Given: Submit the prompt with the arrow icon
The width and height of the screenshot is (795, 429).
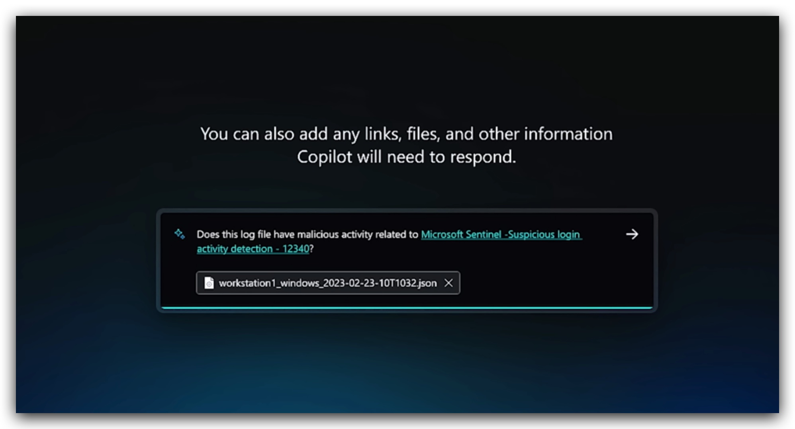Looking at the screenshot, I should pyautogui.click(x=632, y=234).
